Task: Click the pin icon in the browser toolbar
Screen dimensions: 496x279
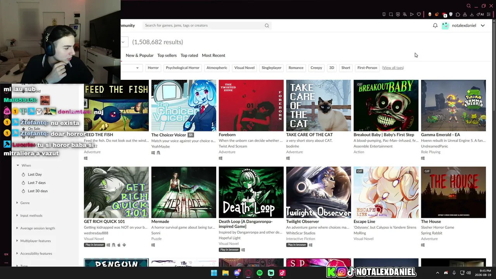Action: (384, 14)
